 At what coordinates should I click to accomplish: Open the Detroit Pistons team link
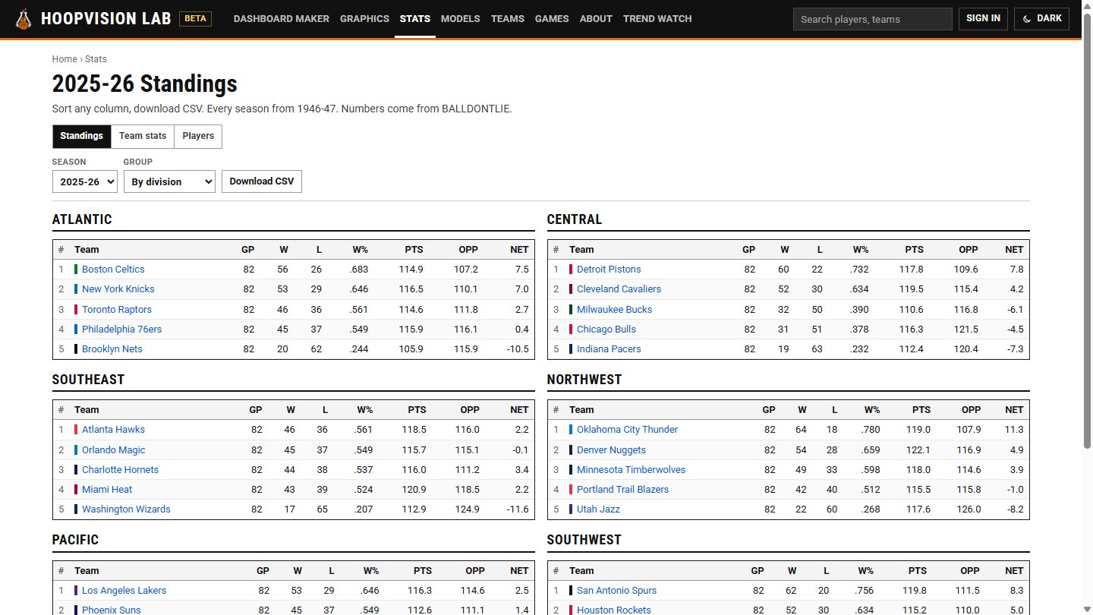coord(609,270)
